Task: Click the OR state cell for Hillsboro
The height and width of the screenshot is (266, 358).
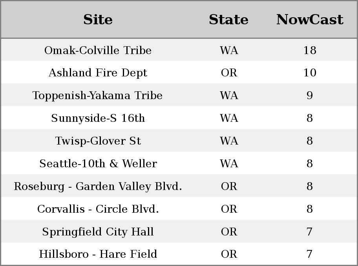Action: pos(229,254)
